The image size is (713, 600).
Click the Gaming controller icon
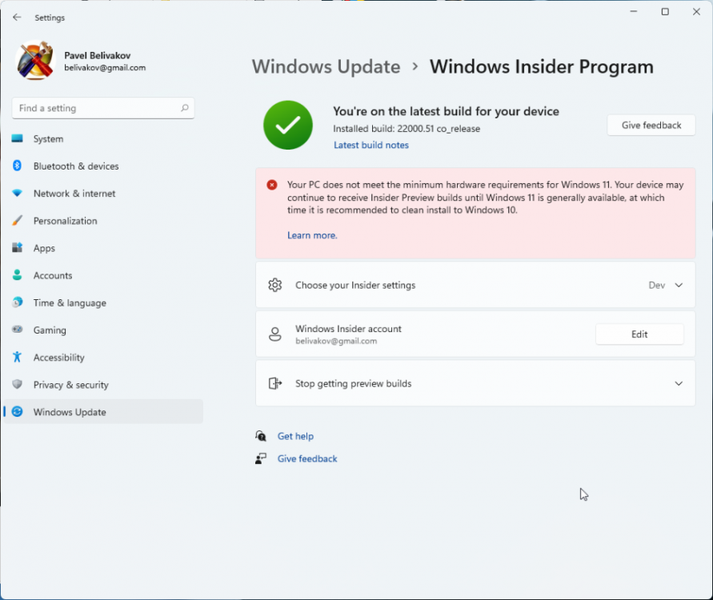[x=18, y=330]
